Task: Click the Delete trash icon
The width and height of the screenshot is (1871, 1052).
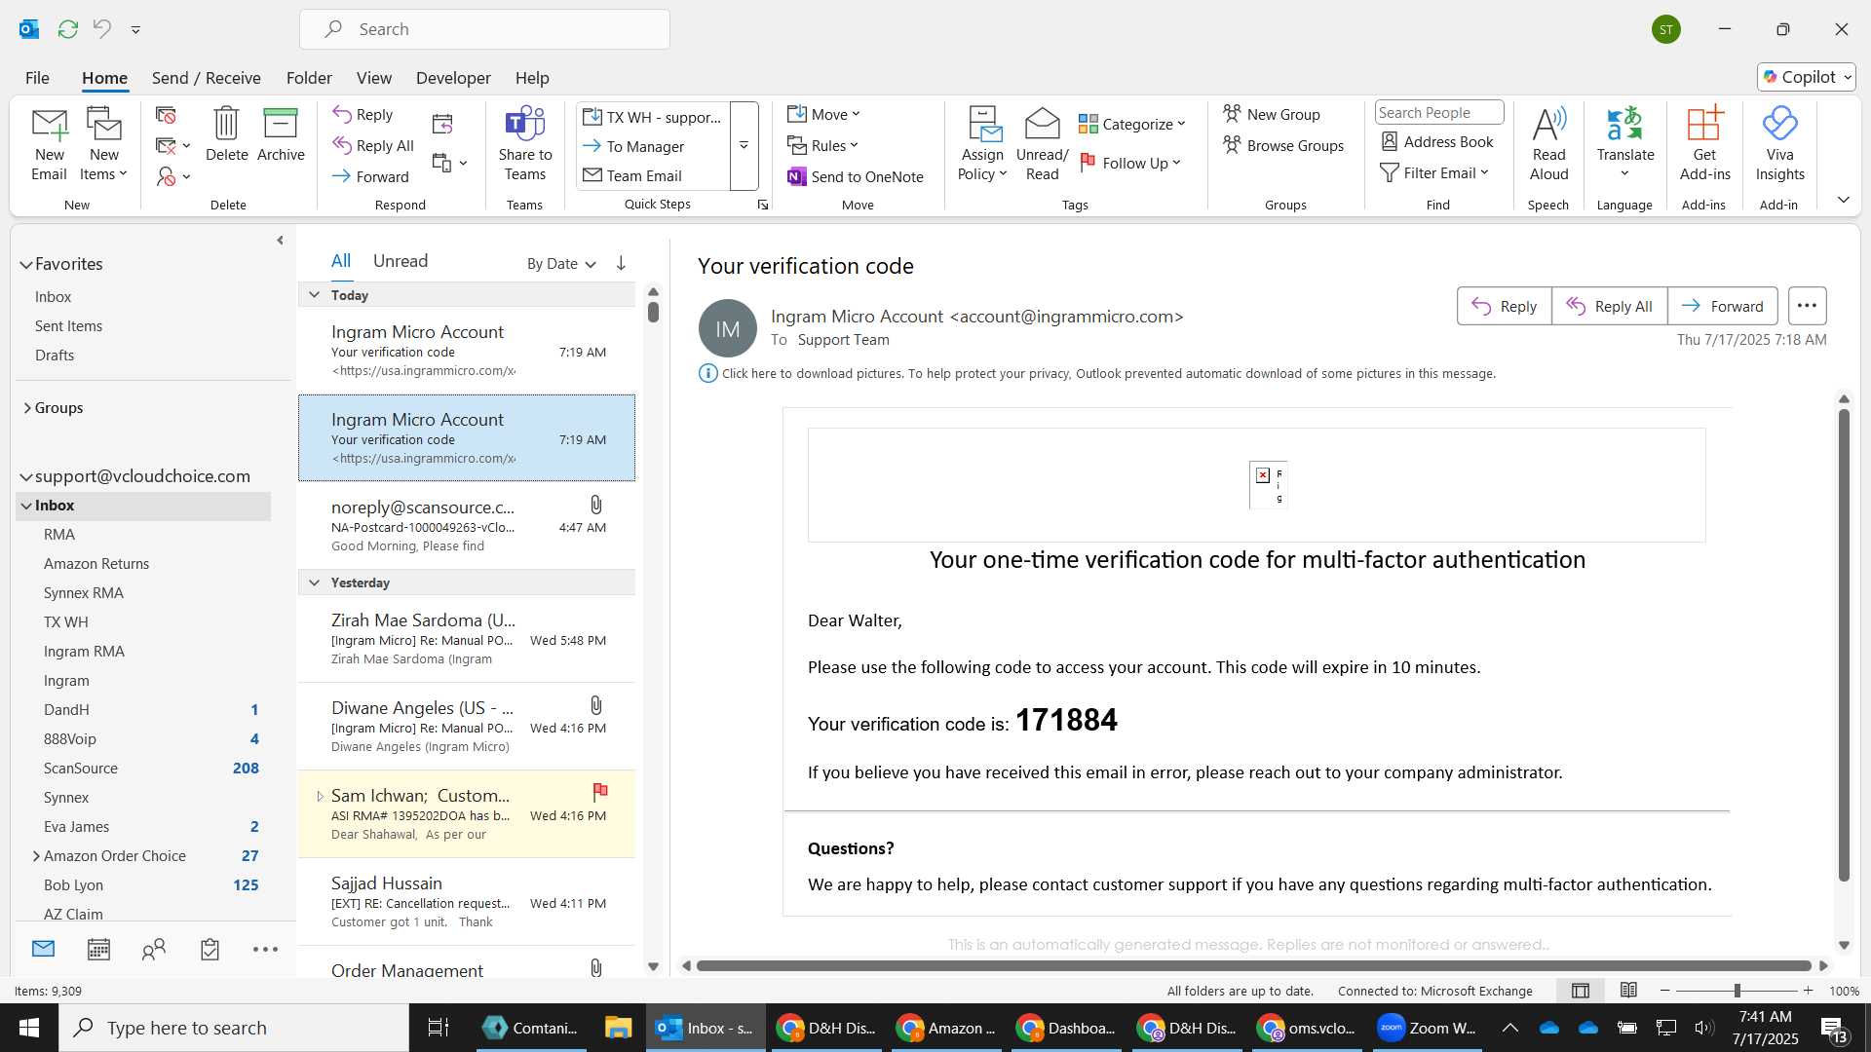Action: (x=226, y=134)
